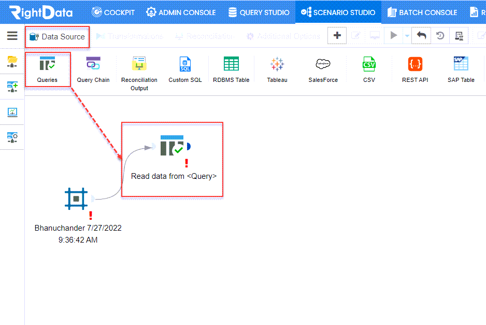Select the Scenario Studio tab
Viewport: 486px width, 325px height.
coord(338,12)
